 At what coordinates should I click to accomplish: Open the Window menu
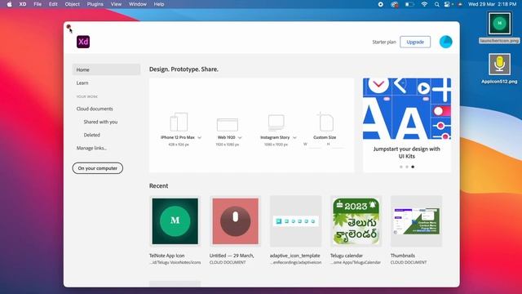(138, 4)
